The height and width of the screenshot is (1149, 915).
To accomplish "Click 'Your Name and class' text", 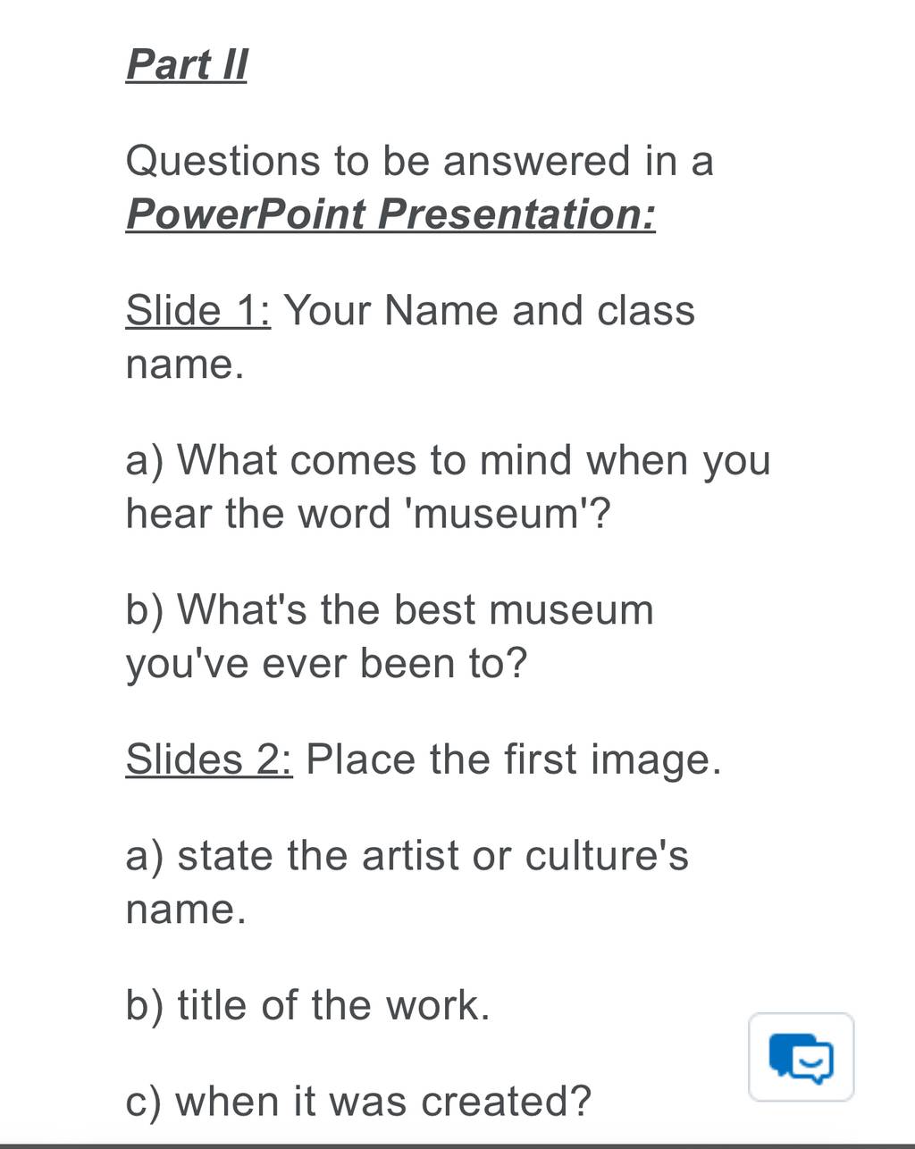I will (x=489, y=311).
